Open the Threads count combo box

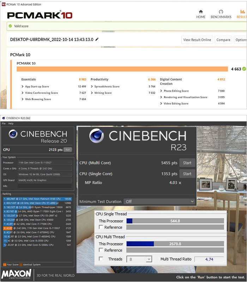pos(139,259)
